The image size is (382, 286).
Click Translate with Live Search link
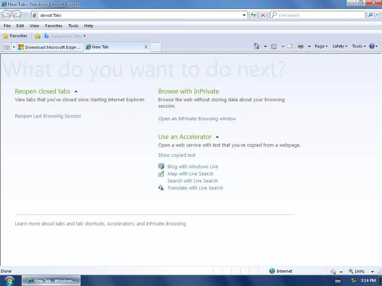195,188
